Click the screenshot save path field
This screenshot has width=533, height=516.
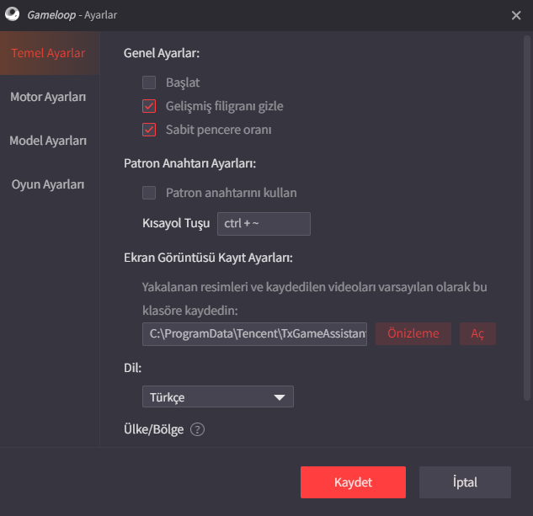coord(254,333)
